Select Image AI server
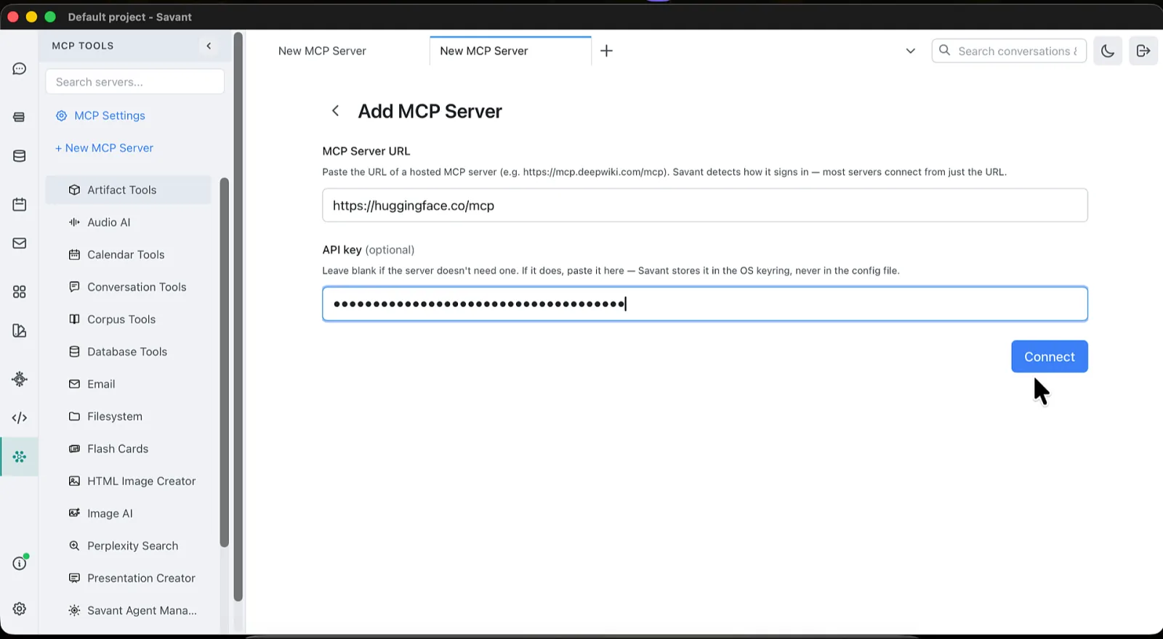Screen dimensions: 1163x639 pyautogui.click(x=129, y=513)
